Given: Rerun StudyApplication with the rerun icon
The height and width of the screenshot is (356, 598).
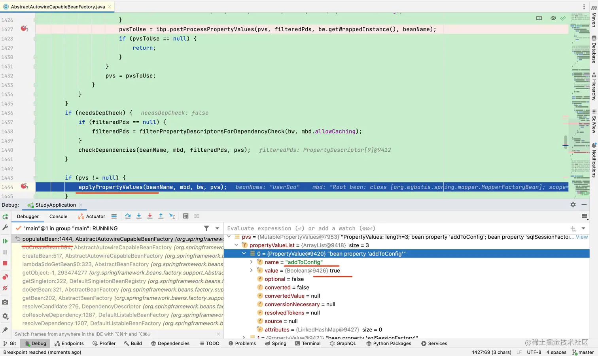Looking at the screenshot, I should pos(5,217).
